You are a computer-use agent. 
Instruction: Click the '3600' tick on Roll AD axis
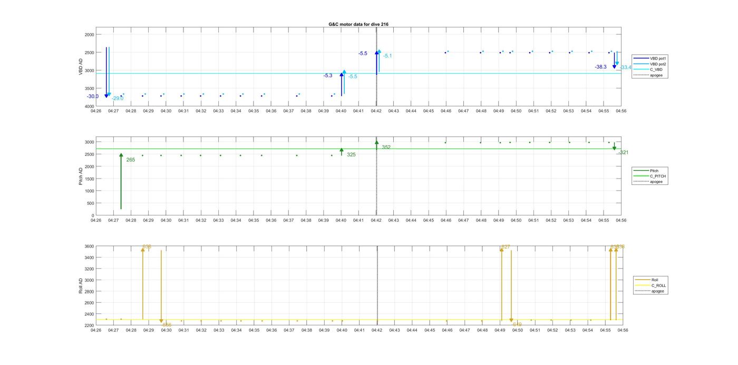pyautogui.click(x=89, y=246)
